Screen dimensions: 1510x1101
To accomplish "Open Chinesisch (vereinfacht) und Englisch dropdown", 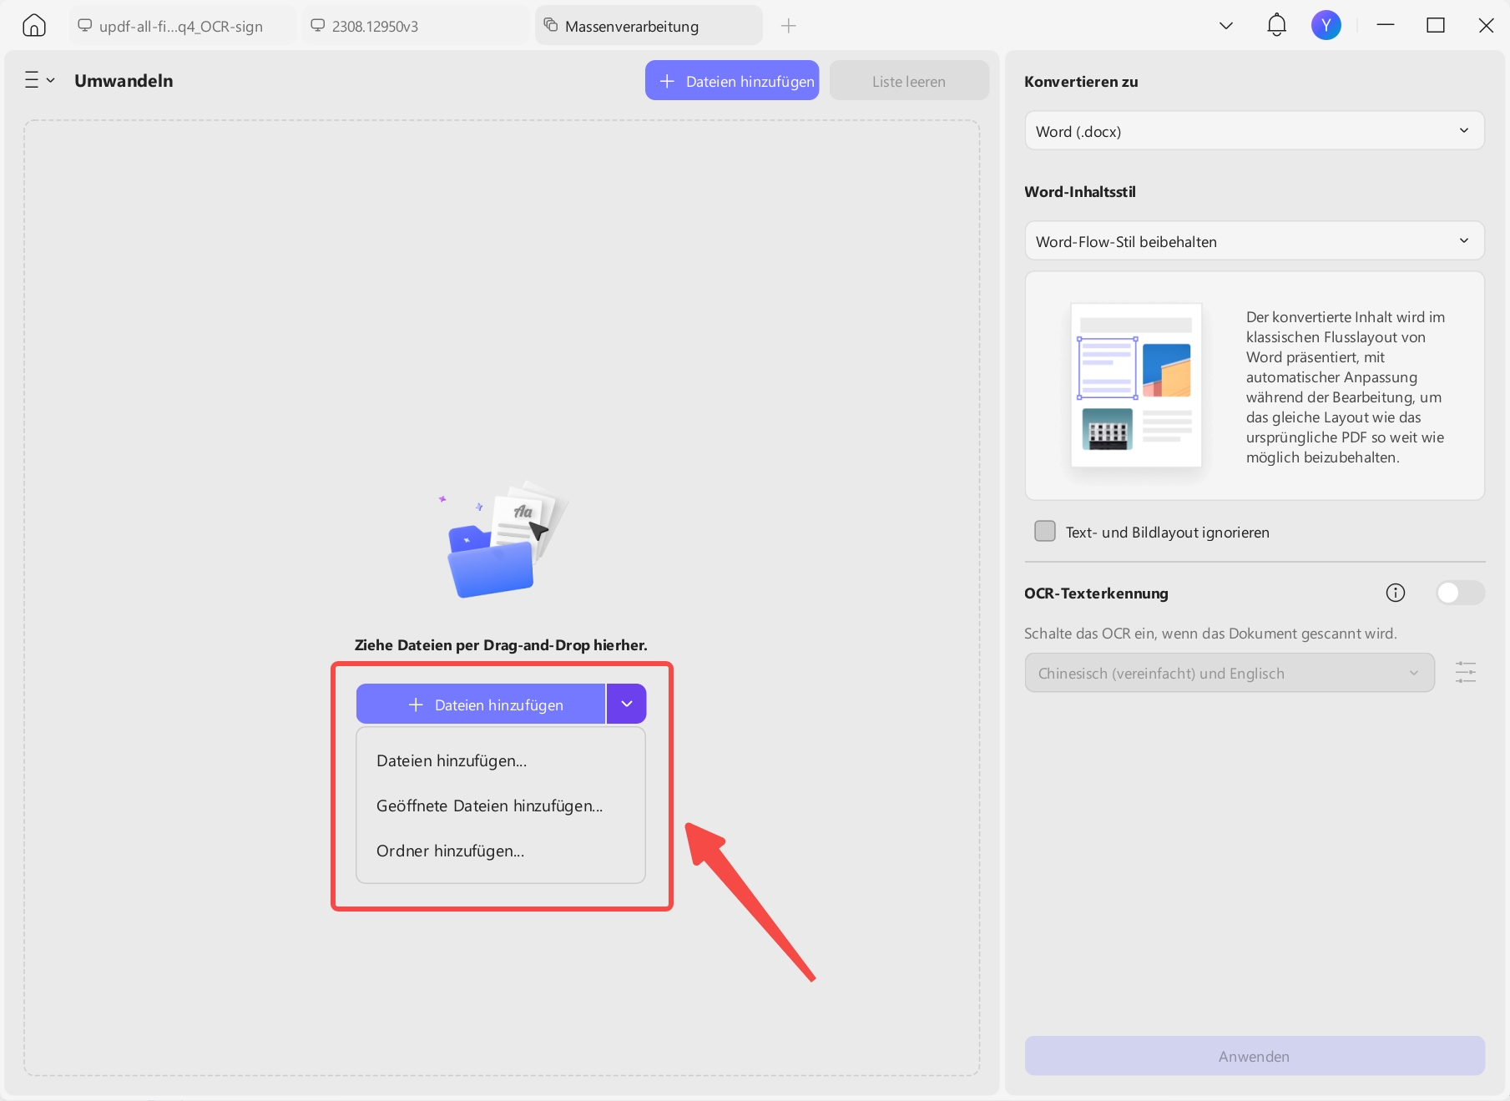I will (1230, 673).
